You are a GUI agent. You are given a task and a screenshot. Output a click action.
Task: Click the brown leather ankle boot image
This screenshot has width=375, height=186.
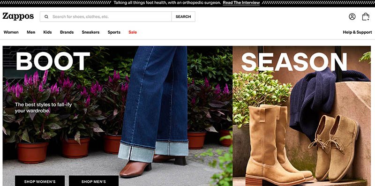[x=135, y=169]
